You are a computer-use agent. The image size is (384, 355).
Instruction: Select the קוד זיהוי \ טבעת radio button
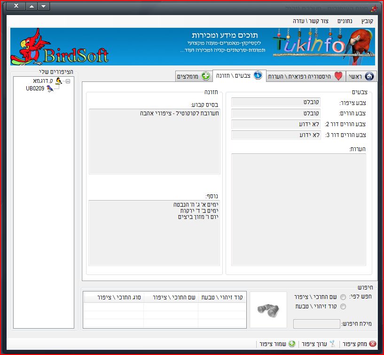click(343, 307)
